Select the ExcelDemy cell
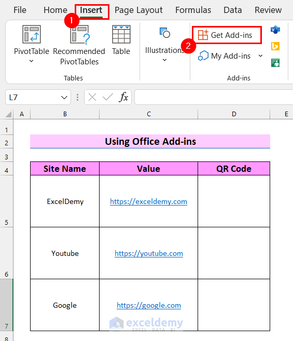 (65, 201)
